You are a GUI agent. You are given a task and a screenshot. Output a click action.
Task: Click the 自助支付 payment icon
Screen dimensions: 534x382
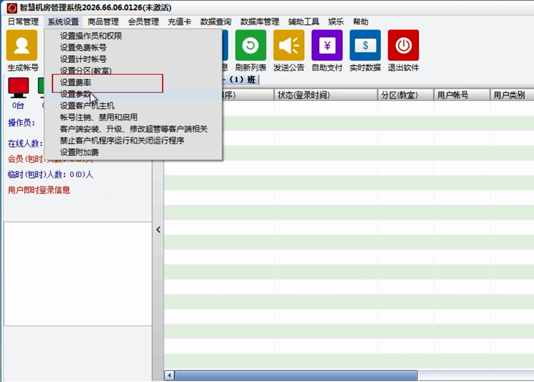pos(326,46)
